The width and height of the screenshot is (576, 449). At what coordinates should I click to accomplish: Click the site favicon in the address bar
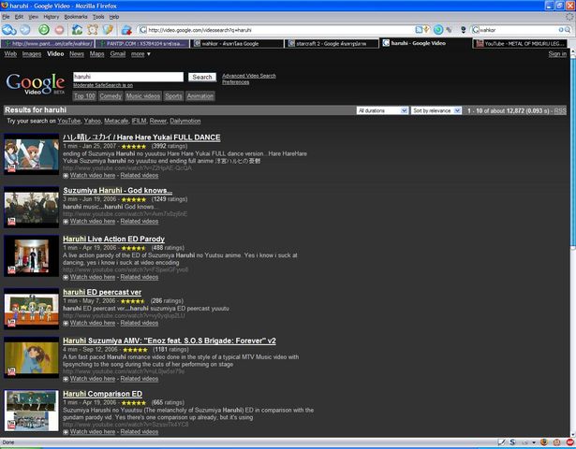pyautogui.click(x=143, y=30)
